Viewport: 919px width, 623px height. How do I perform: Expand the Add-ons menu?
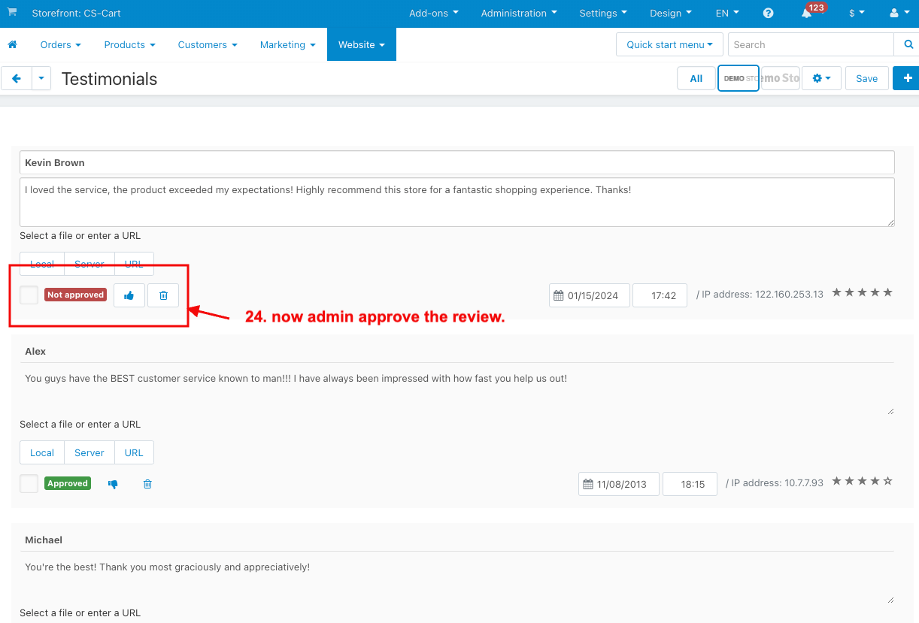[x=434, y=13]
